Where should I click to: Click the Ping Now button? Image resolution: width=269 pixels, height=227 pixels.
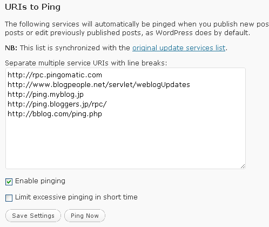85,216
